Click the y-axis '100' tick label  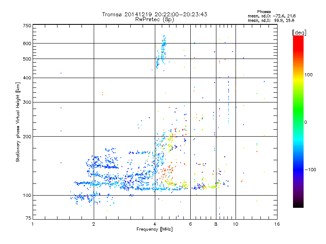point(27,196)
